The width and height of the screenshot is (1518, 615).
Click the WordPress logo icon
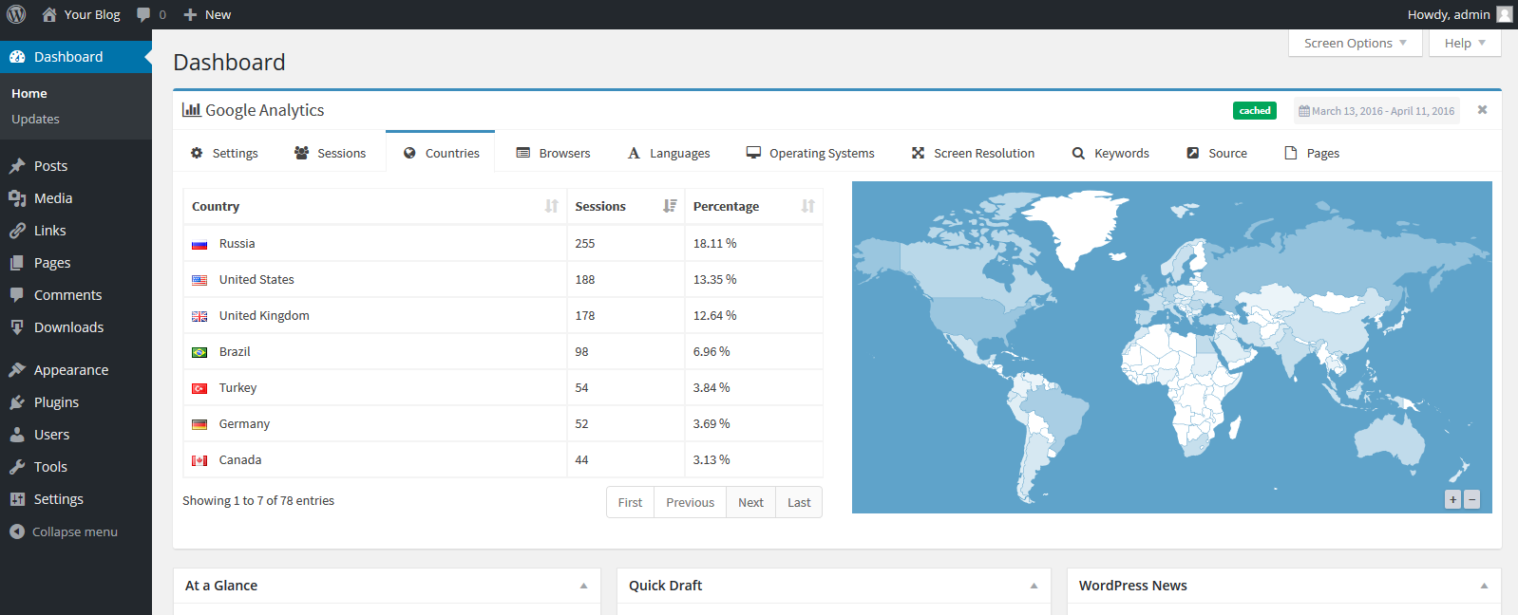click(x=16, y=14)
